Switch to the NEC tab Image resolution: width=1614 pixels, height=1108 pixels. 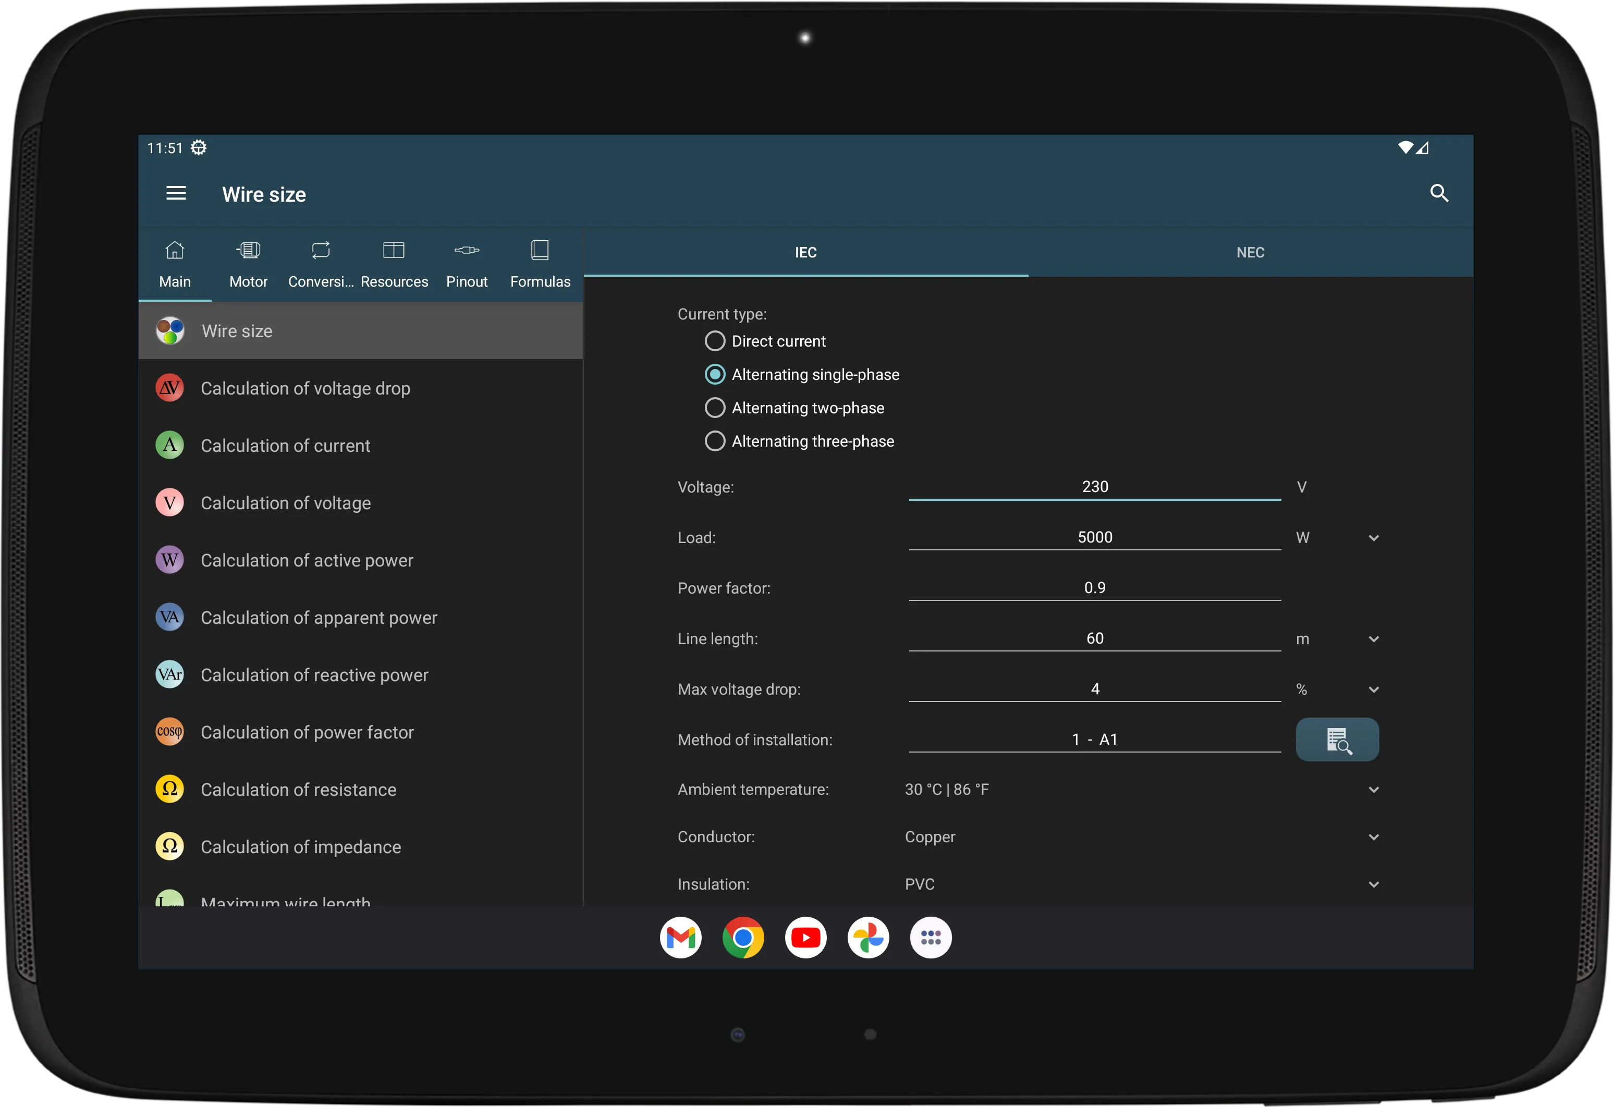point(1250,251)
